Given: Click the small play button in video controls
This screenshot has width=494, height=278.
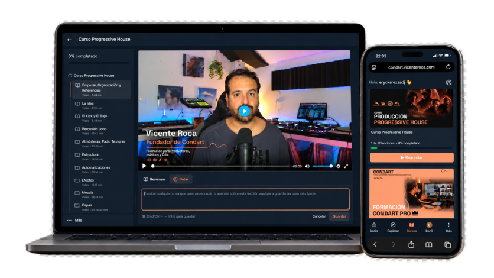Looking at the screenshot, I should (x=144, y=166).
